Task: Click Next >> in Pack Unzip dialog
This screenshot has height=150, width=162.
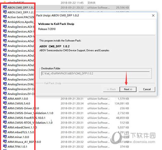Action: (128, 89)
